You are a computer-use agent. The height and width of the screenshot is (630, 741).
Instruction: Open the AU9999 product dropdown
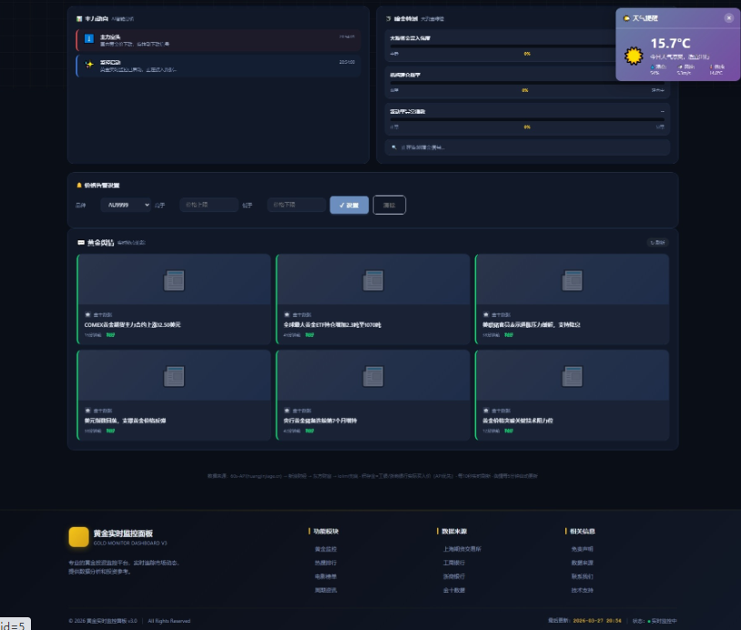(126, 206)
